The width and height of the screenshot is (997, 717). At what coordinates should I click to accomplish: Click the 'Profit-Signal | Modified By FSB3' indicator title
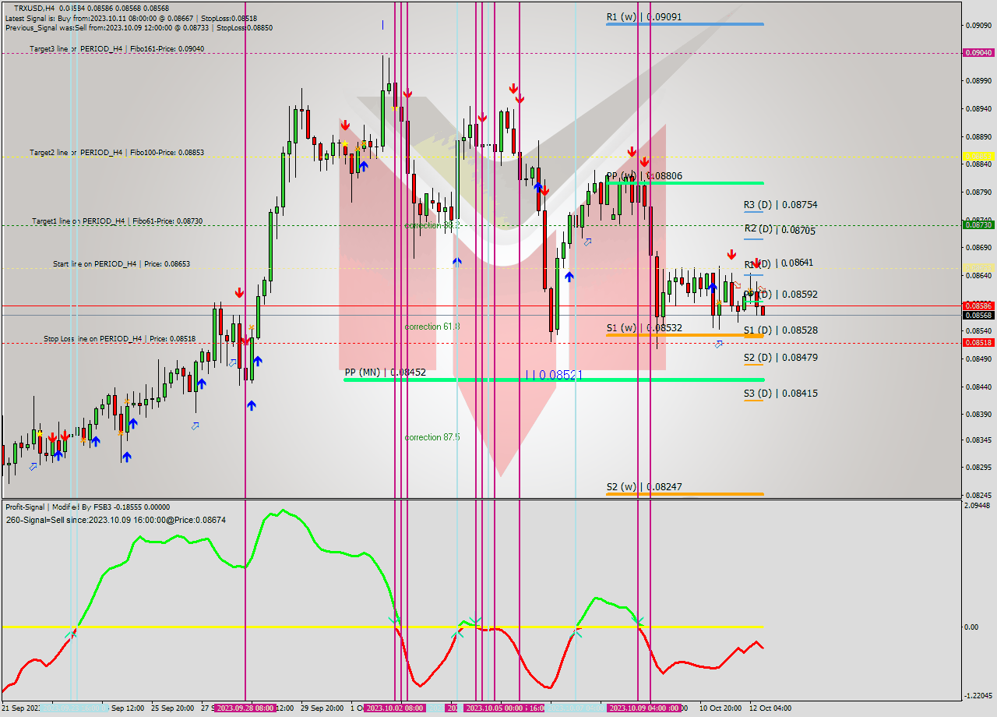[x=87, y=507]
